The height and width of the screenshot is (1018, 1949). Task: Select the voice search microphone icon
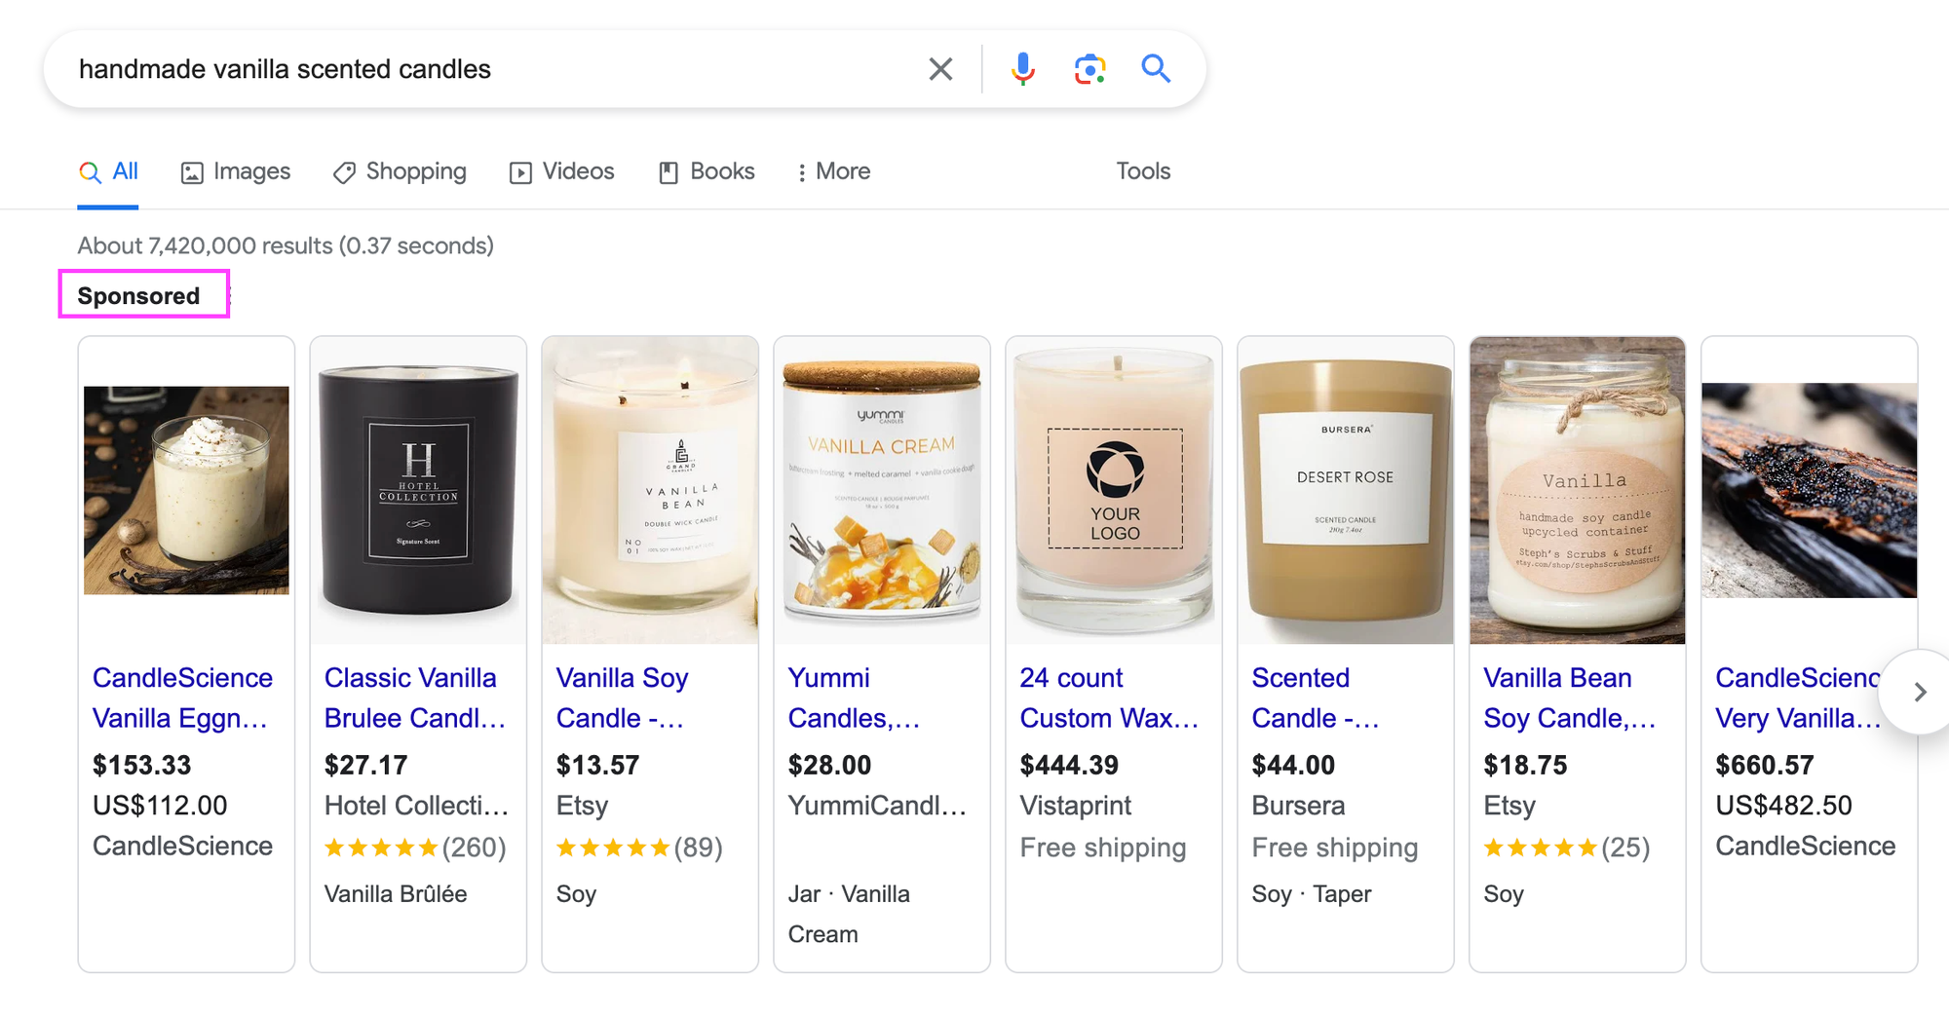pos(1023,68)
